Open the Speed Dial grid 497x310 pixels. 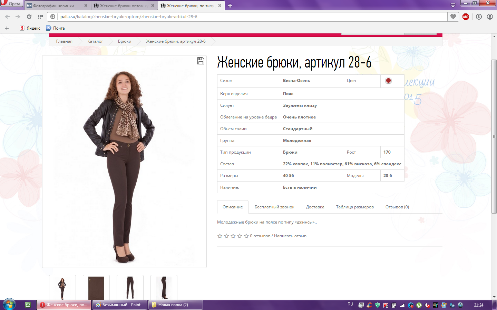[40, 17]
